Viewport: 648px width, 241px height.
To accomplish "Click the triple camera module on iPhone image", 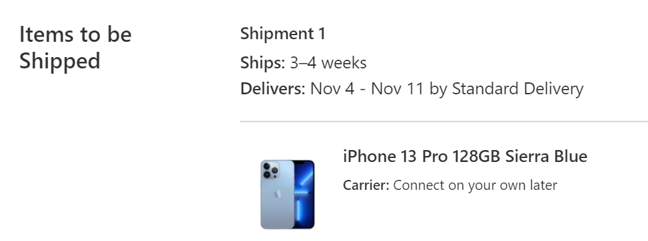I will (x=270, y=170).
